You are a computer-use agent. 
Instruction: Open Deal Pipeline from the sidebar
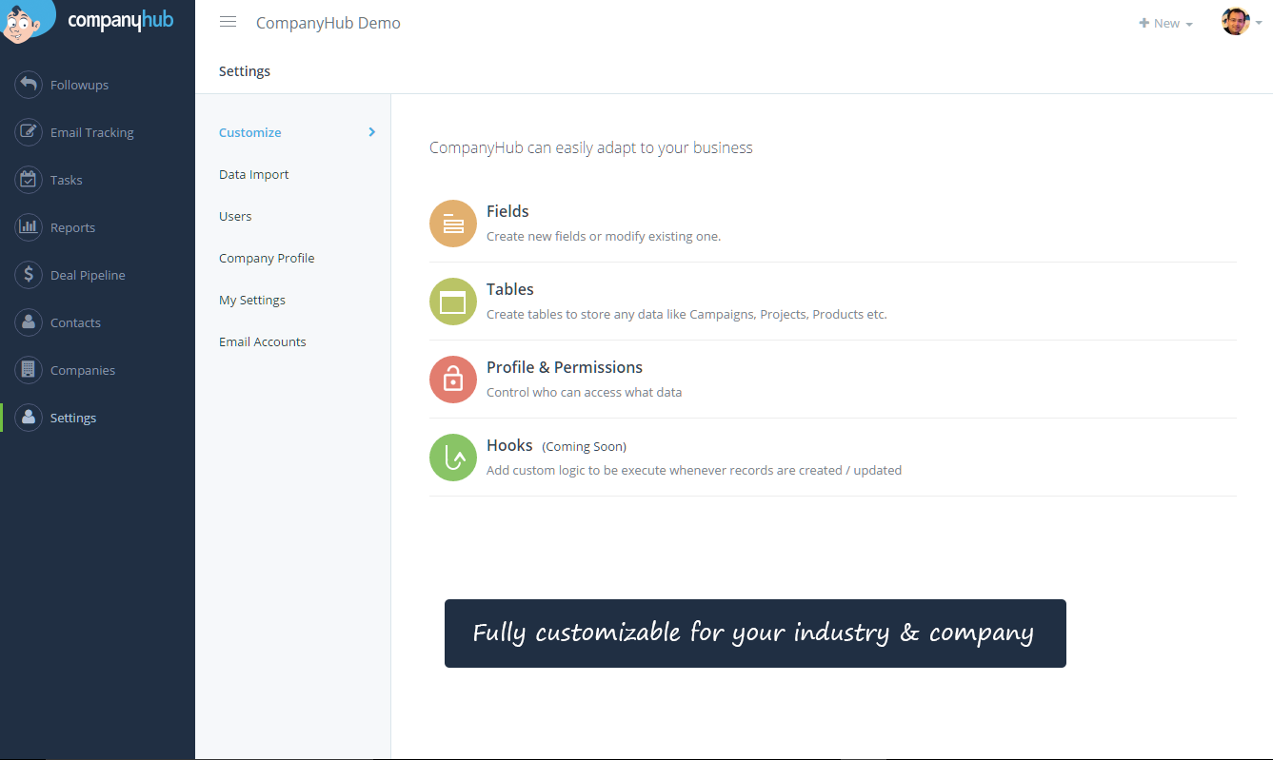tap(88, 275)
